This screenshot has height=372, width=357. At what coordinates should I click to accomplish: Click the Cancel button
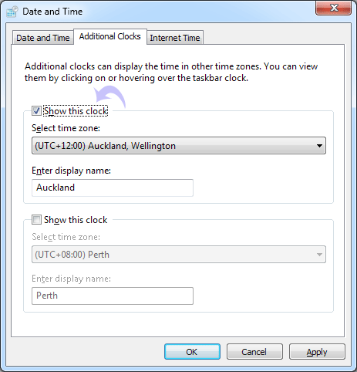(x=254, y=352)
